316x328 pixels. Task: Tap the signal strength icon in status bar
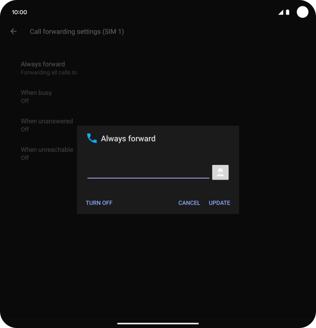(x=281, y=12)
